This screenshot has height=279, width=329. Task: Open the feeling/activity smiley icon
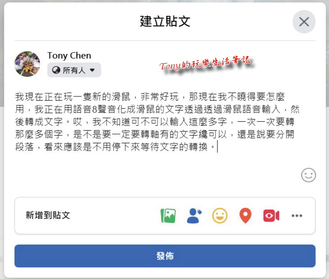pos(220,216)
